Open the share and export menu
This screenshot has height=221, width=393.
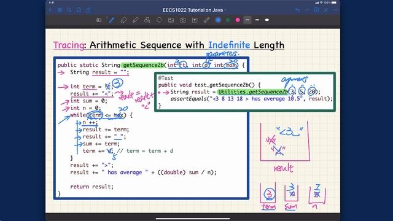(x=88, y=10)
